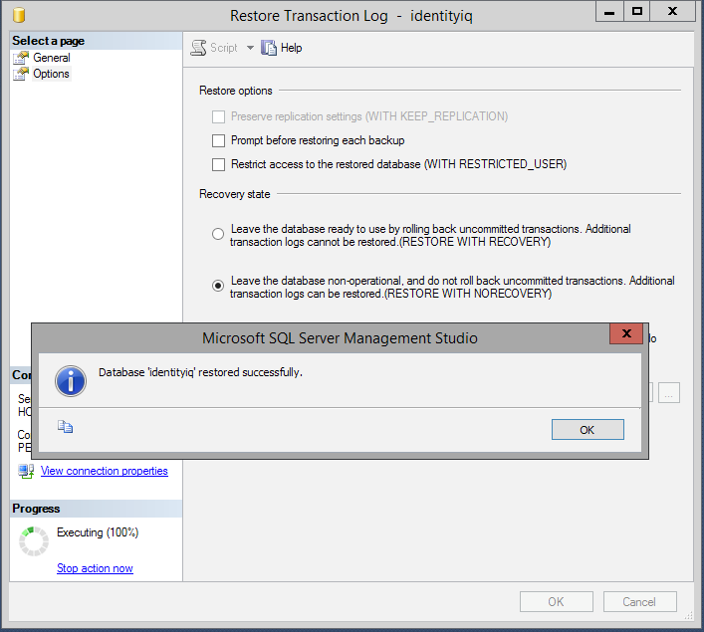The width and height of the screenshot is (704, 632).
Task: Open the Help icon in toolbar
Action: [269, 48]
